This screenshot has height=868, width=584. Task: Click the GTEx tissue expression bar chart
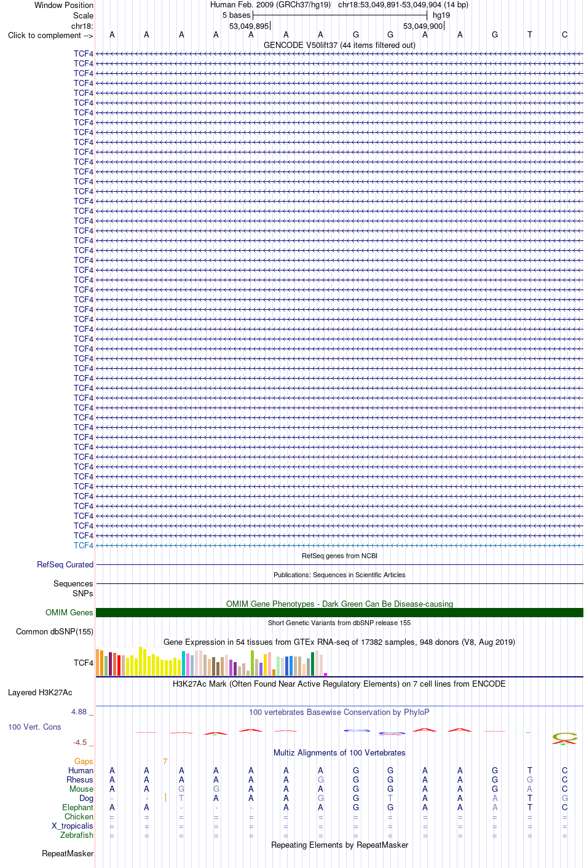point(211,661)
